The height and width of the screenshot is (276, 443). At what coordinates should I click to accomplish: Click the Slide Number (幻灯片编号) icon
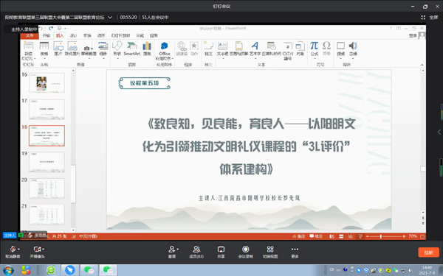tap(288, 46)
